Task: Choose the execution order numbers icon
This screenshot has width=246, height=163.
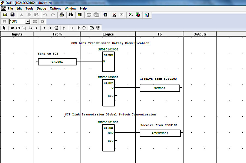Action: pyautogui.click(x=98, y=28)
